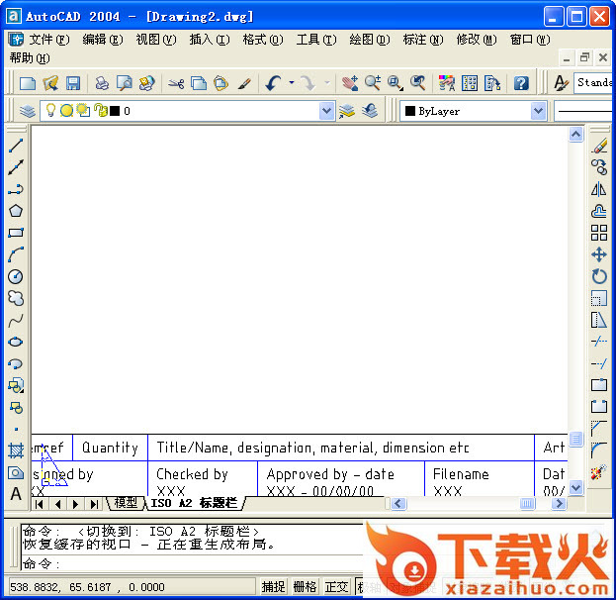
Task: Open the 文件(F) menu
Action: [49, 40]
